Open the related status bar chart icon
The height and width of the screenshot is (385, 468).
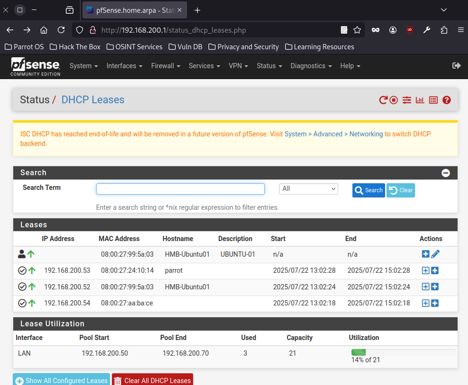[420, 100]
